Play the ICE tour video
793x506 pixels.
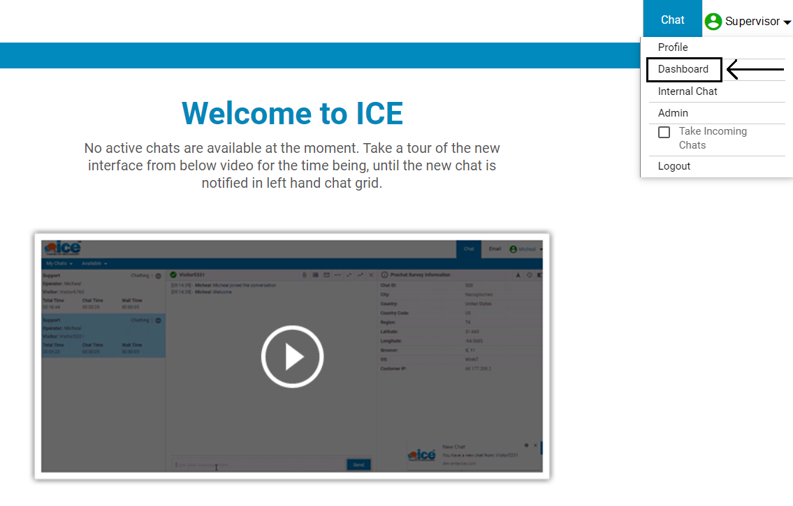coord(292,357)
